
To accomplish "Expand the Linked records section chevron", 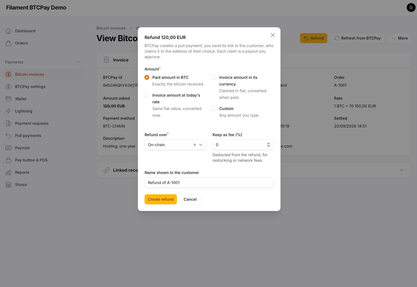I will tap(402, 170).
